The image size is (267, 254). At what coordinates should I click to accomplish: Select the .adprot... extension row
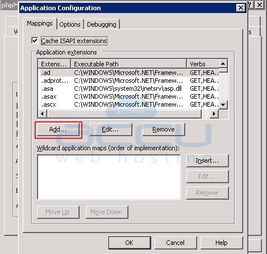point(128,81)
